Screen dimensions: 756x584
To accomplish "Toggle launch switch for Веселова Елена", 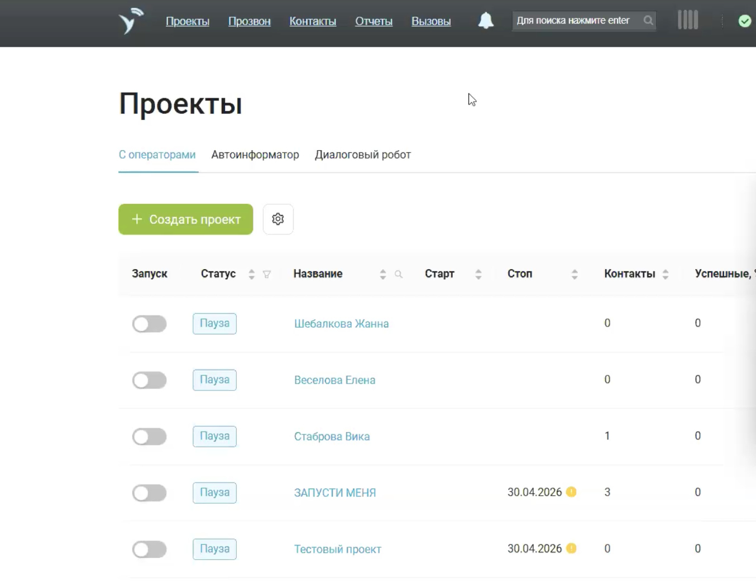I will [149, 380].
